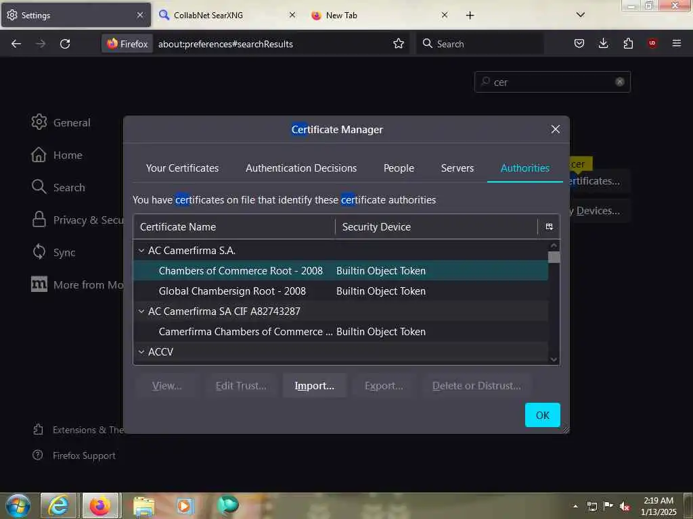Click the View... button
The image size is (693, 519).
[x=166, y=386]
